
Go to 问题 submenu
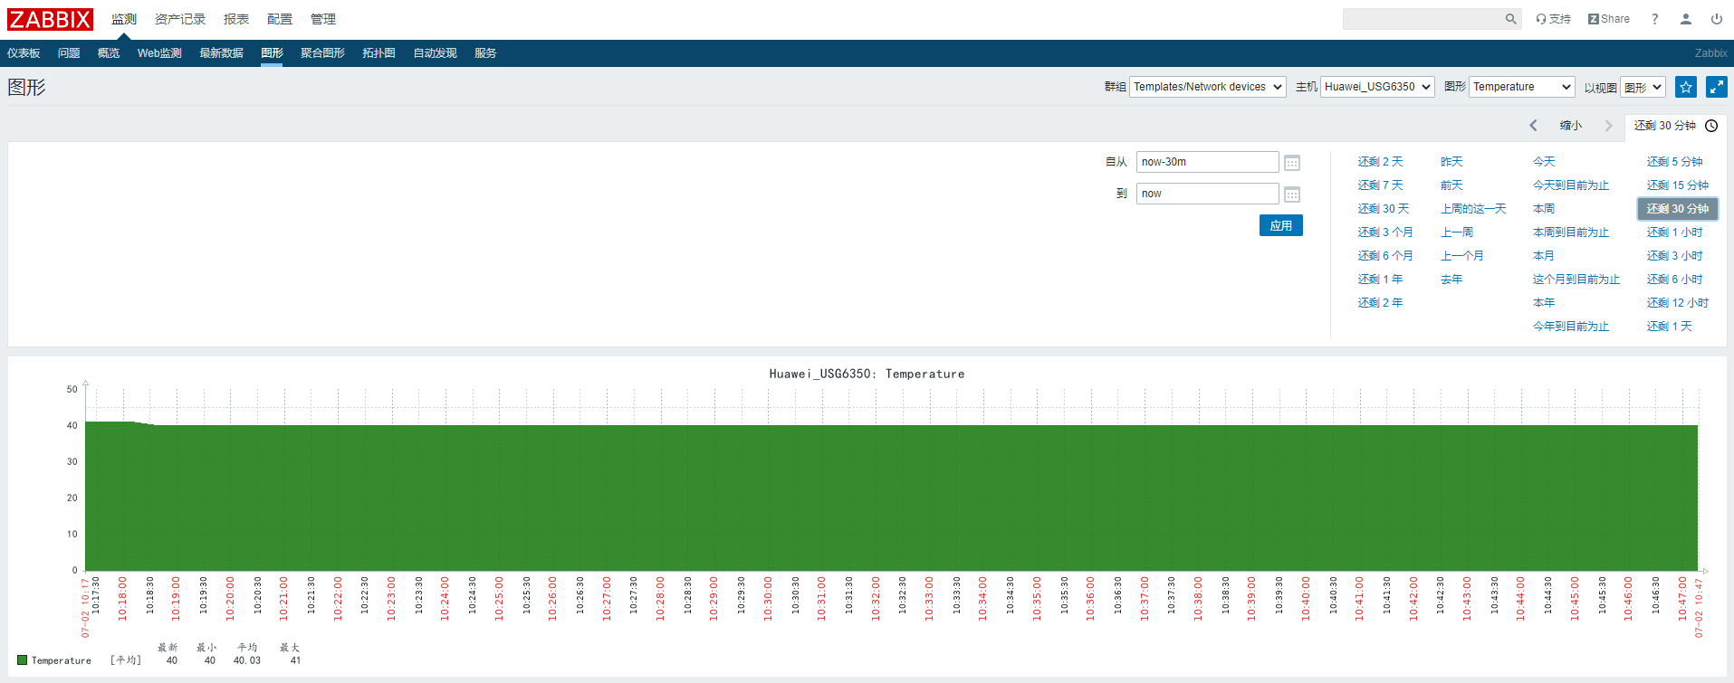[69, 53]
